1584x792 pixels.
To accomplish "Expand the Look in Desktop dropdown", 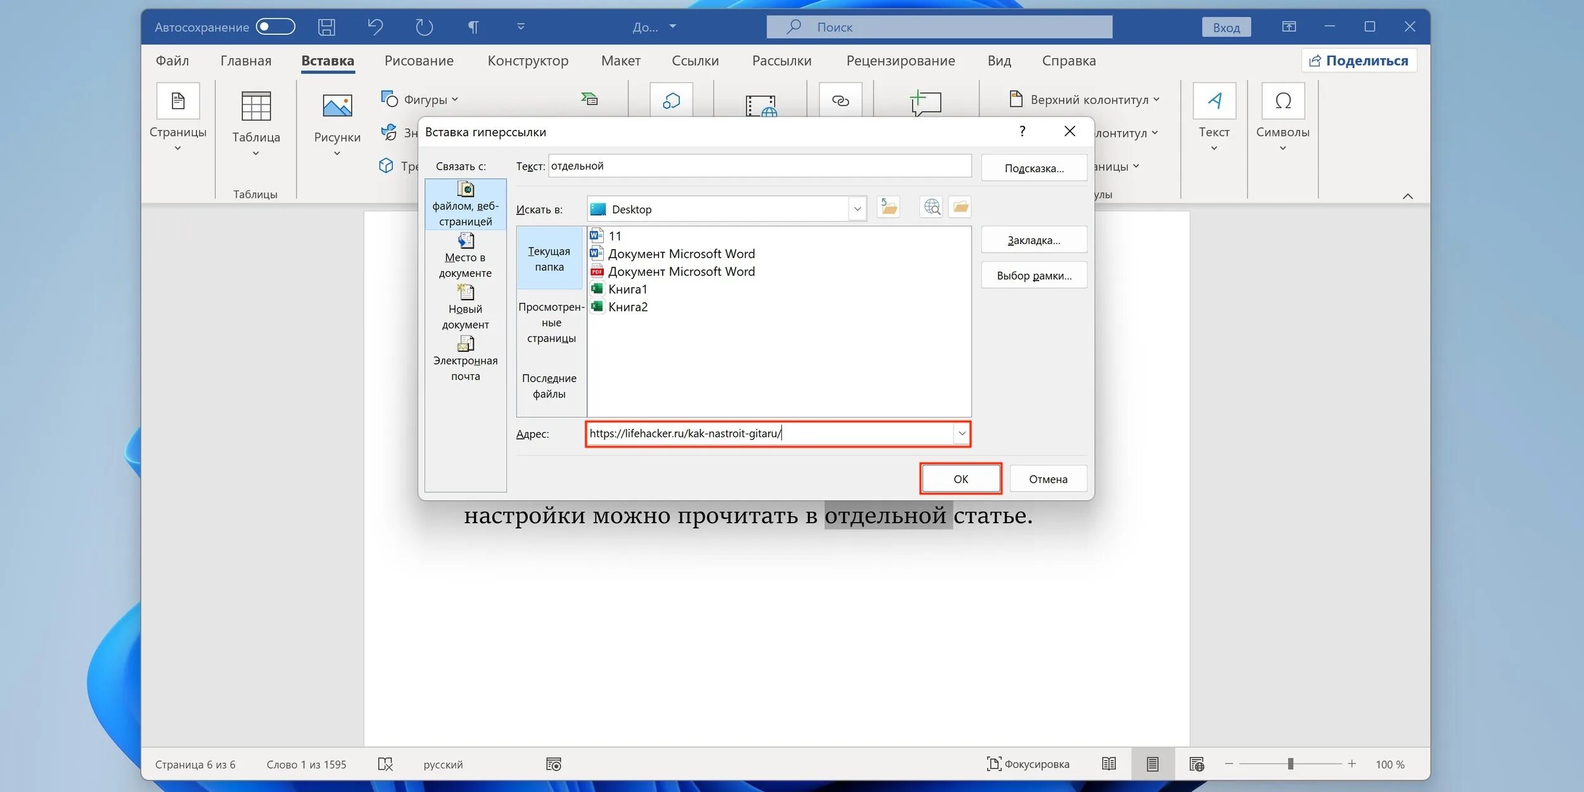I will coord(857,209).
